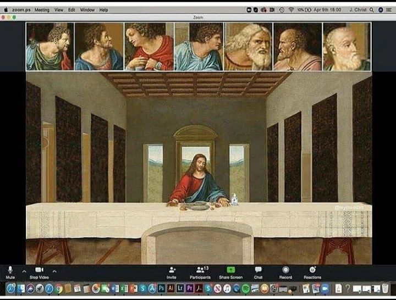Click main speaker video at the table
Image resolution: width=396 pixels, height=300 pixels.
point(199,168)
